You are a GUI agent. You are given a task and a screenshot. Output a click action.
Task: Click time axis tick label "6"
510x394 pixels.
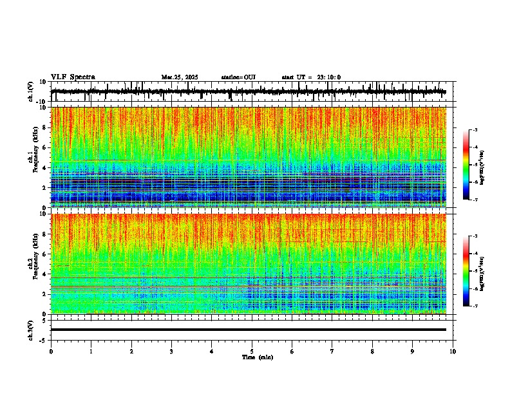(292, 352)
